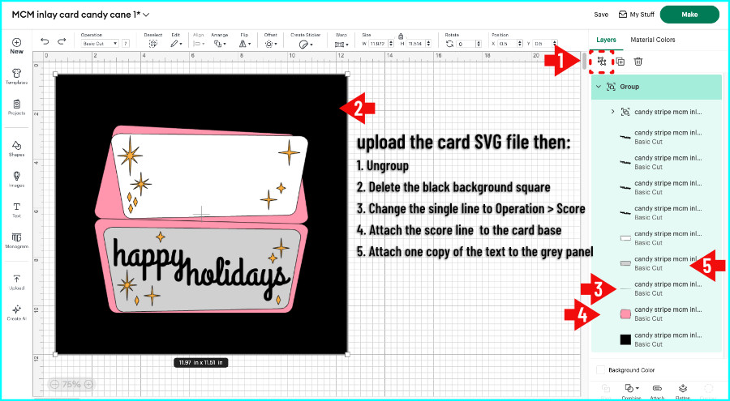The image size is (730, 401).
Task: Select the white panel layer
Action: [656, 238]
